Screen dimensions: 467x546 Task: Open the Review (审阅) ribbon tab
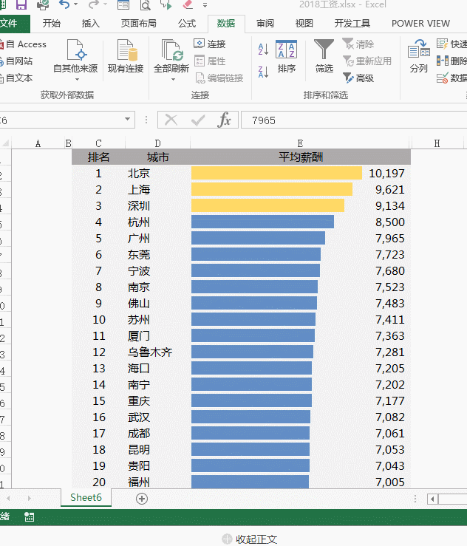point(265,24)
